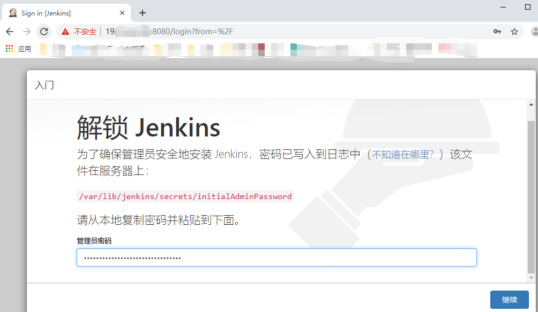Click the 不安全 warning triangle icon
Viewport: 538px width, 312px height.
click(65, 32)
